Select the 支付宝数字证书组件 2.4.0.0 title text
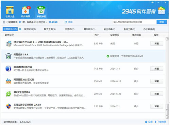The width and height of the screenshot is (170, 125). (27, 105)
